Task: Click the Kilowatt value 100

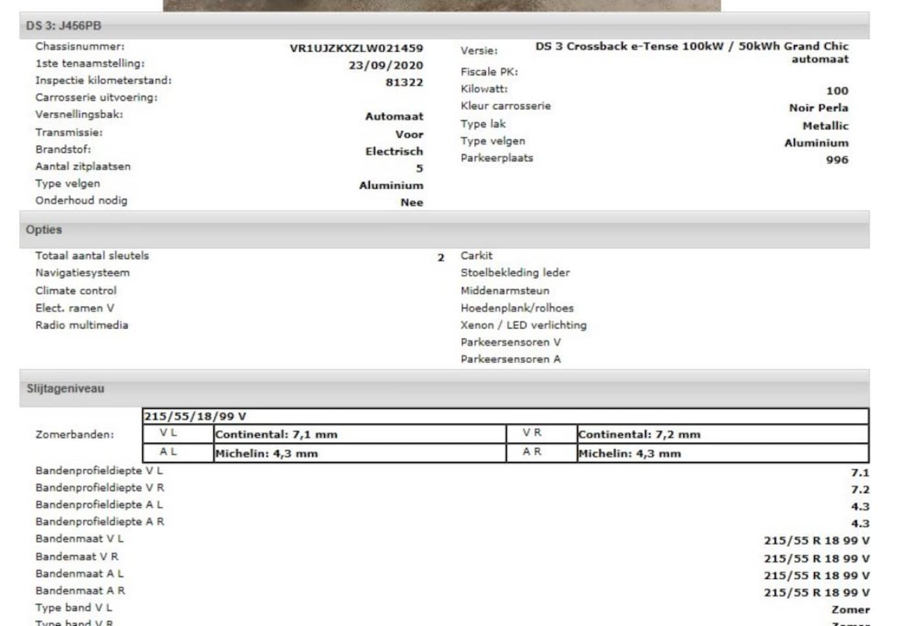Action: point(837,91)
